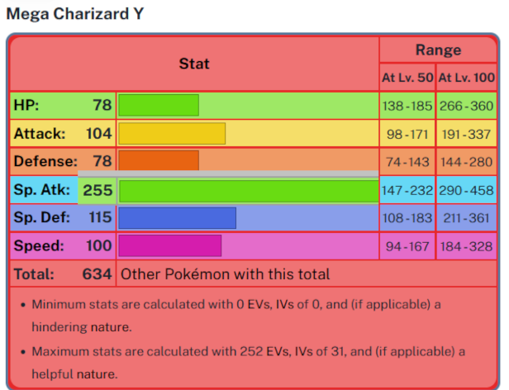This screenshot has height=390, width=509.
Task: Click the 'At Lv. 50' header
Action: [407, 78]
